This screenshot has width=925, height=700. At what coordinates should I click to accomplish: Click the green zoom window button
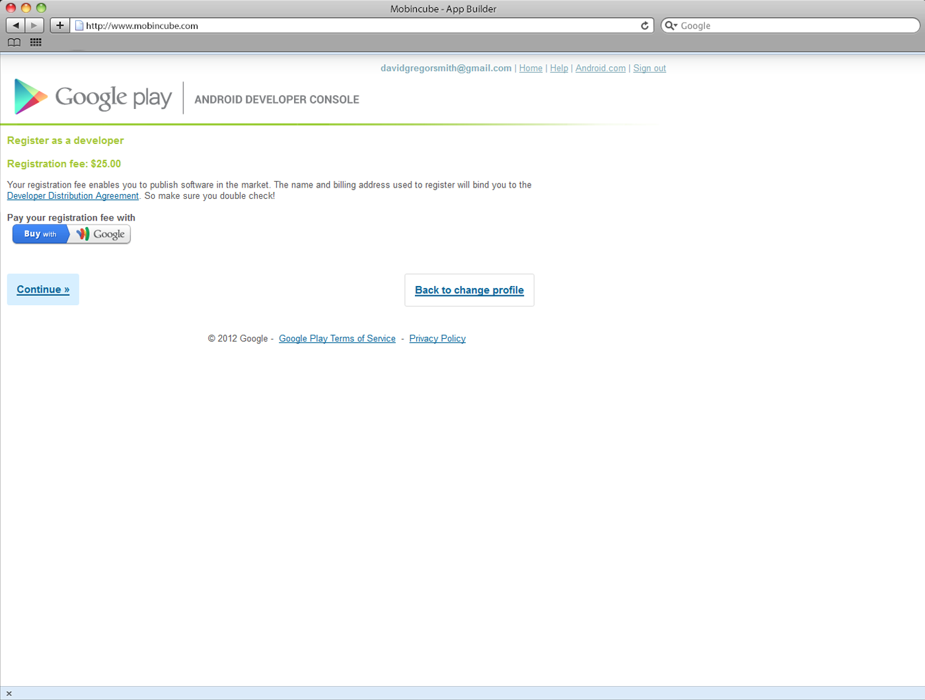pos(41,8)
